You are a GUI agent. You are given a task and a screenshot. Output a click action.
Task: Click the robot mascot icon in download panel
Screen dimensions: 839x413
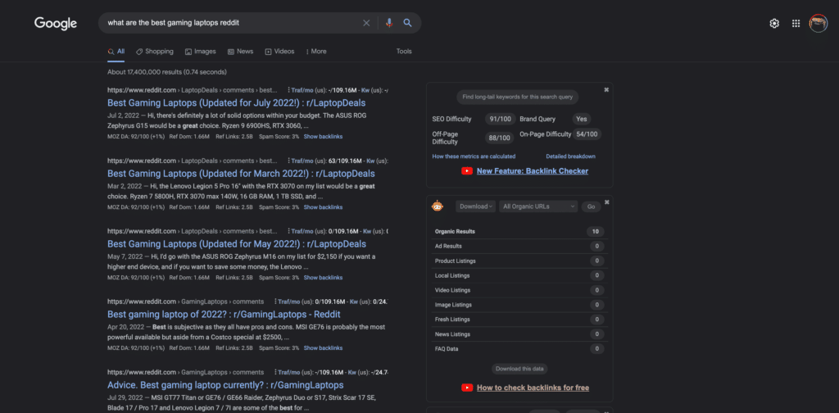point(438,206)
